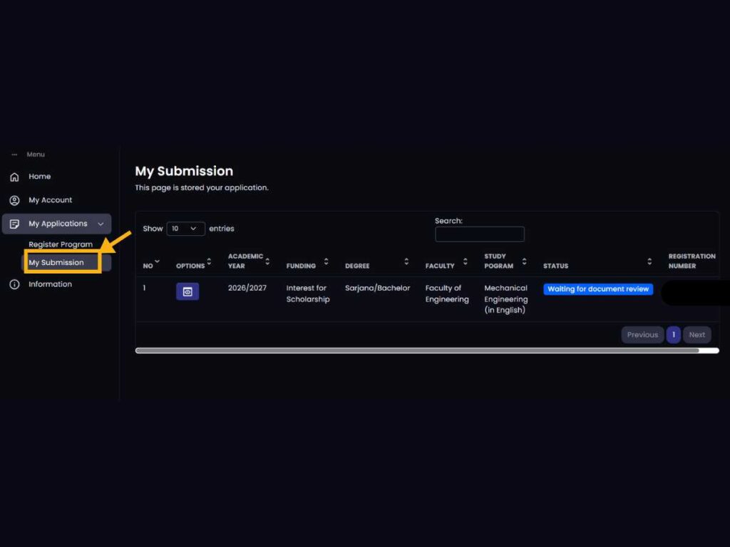Go to the Previous page
This screenshot has width=730, height=547.
pos(642,335)
